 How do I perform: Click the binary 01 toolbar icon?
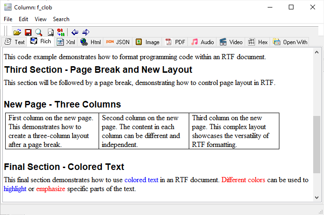pyautogui.click(x=61, y=32)
